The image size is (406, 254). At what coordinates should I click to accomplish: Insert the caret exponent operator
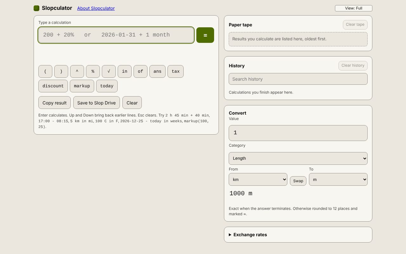(77, 71)
